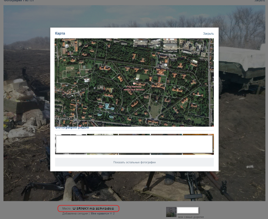The height and width of the screenshot is (219, 268).
Task: Open the uploader's avatar thumbnail
Action: point(171,212)
